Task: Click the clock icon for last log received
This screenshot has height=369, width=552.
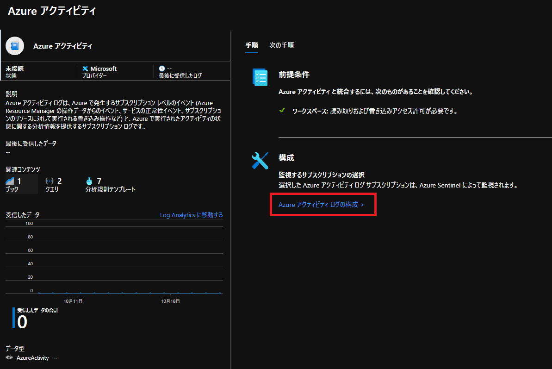Action: point(161,69)
